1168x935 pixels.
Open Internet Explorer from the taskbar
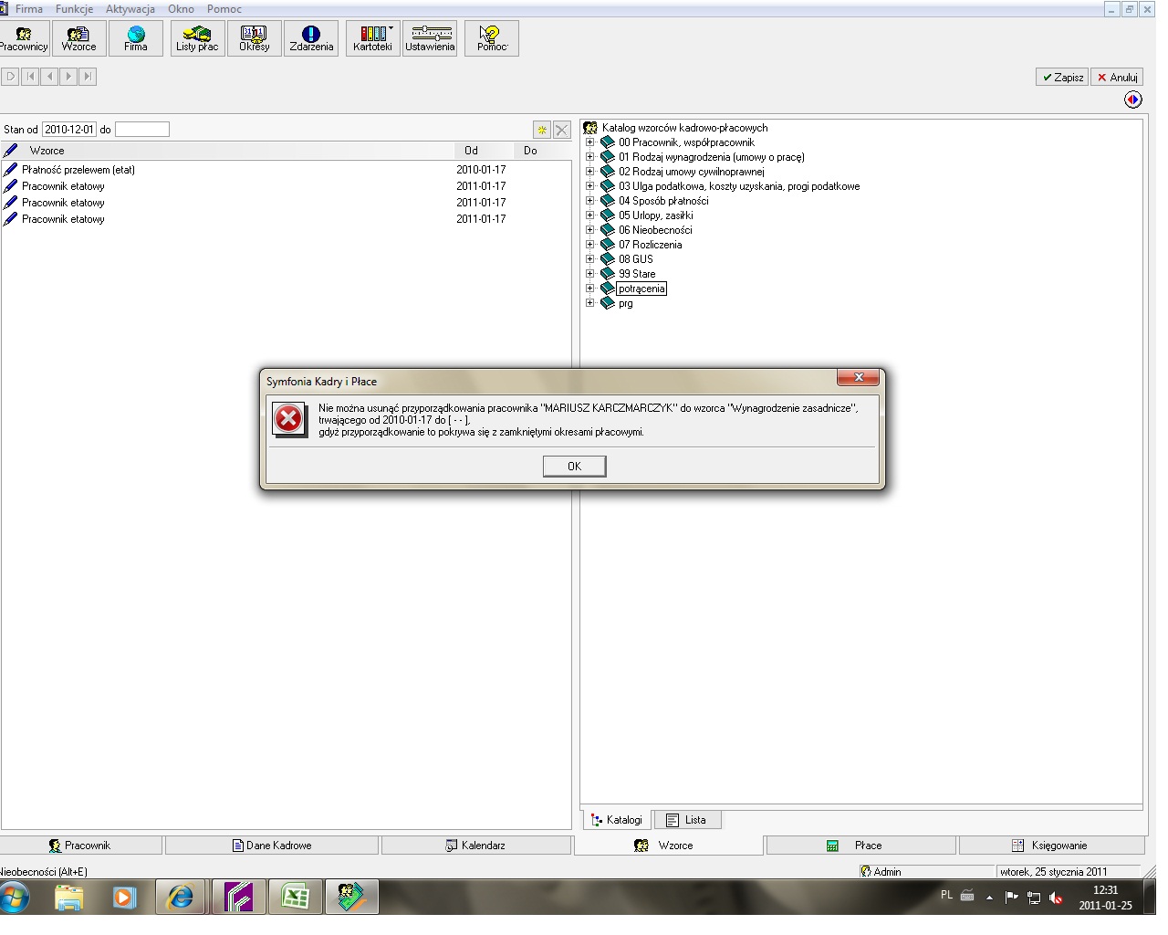click(x=182, y=898)
